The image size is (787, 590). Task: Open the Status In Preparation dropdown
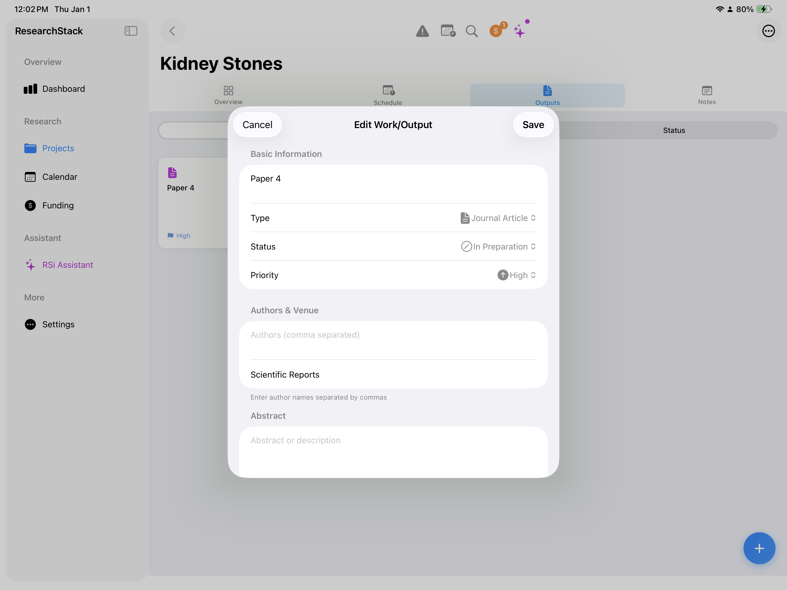498,246
